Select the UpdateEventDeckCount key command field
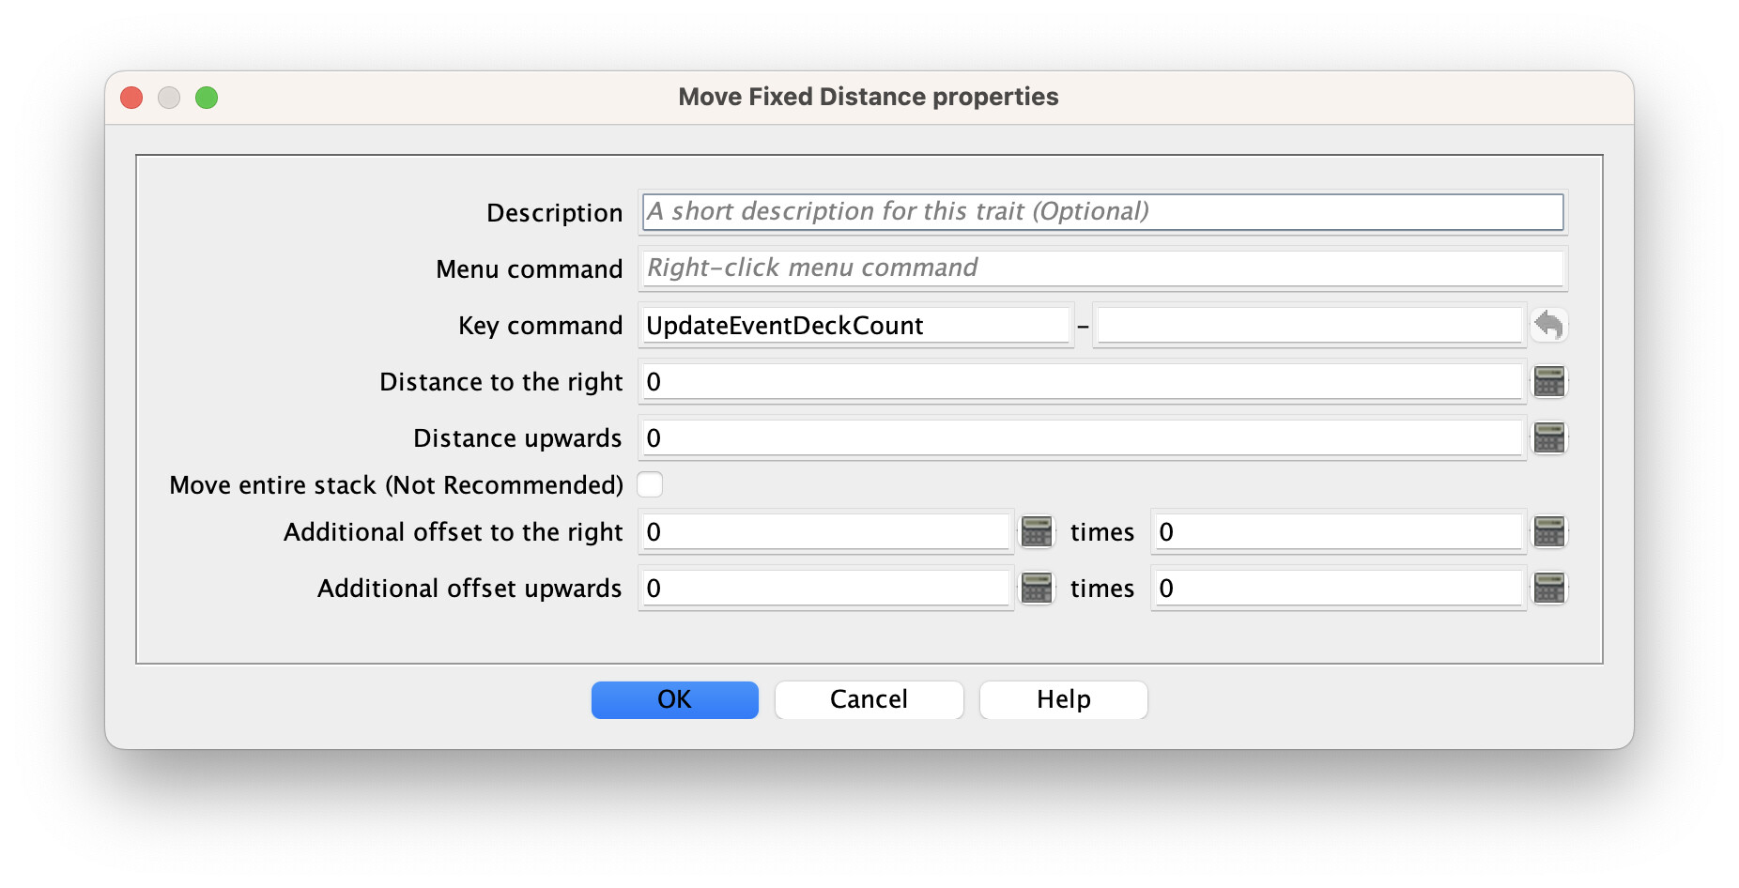 855,326
